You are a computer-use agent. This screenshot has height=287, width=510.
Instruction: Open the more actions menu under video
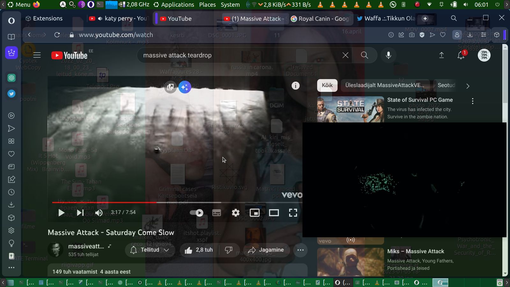pos(301,250)
